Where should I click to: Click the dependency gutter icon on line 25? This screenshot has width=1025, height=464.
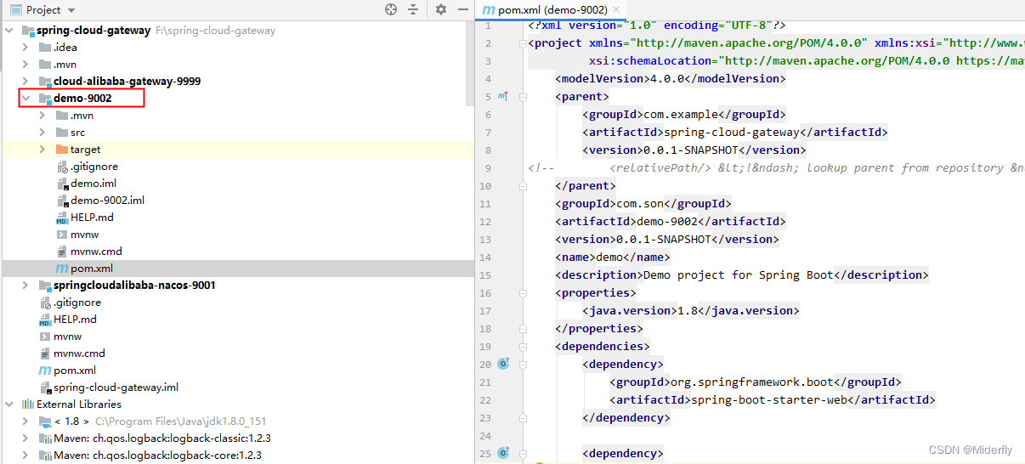pyautogui.click(x=502, y=453)
